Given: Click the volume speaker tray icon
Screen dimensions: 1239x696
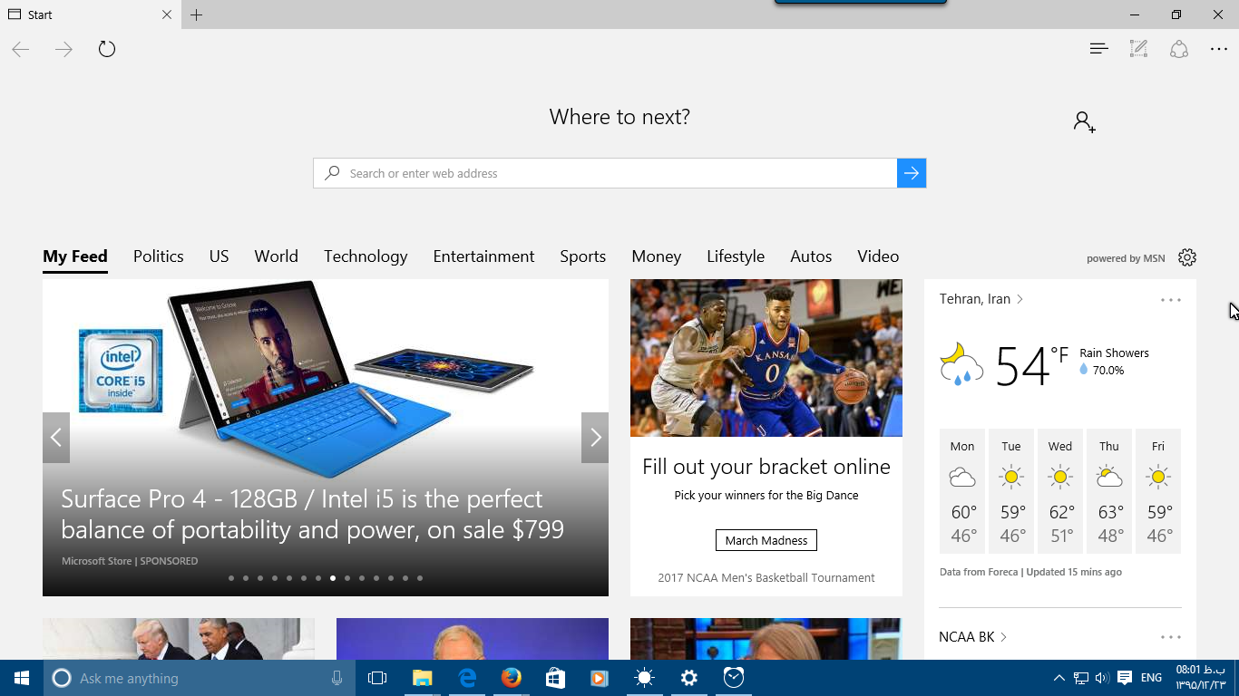Looking at the screenshot, I should (1102, 678).
